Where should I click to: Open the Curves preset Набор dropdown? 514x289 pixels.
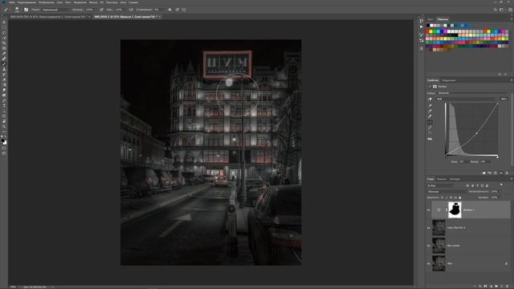pyautogui.click(x=472, y=93)
